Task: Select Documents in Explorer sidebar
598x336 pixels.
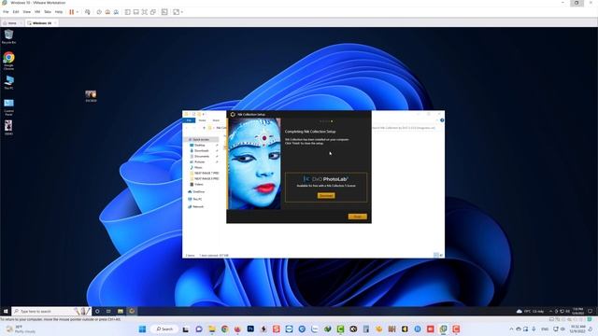Action: pos(202,156)
